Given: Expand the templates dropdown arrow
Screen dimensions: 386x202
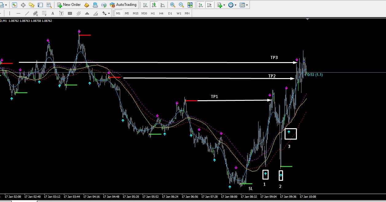Looking at the screenshot, I should pos(247,5).
